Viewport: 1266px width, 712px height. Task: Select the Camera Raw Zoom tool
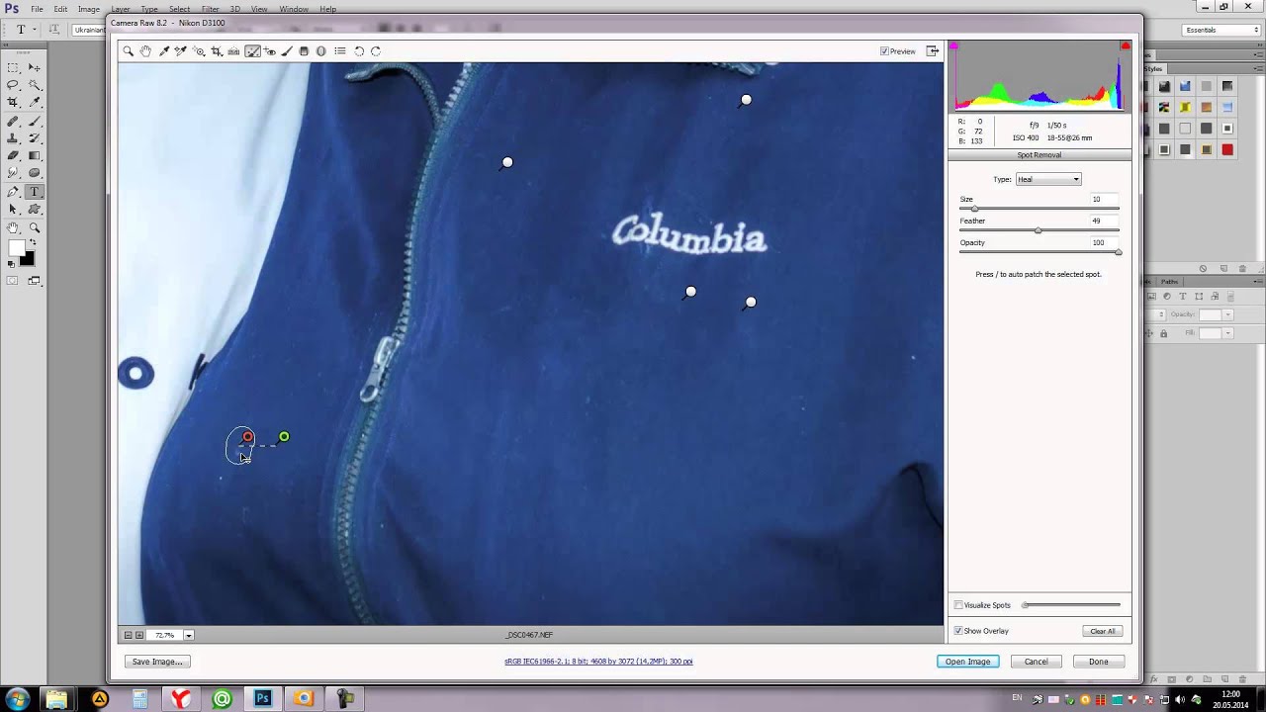(x=128, y=51)
